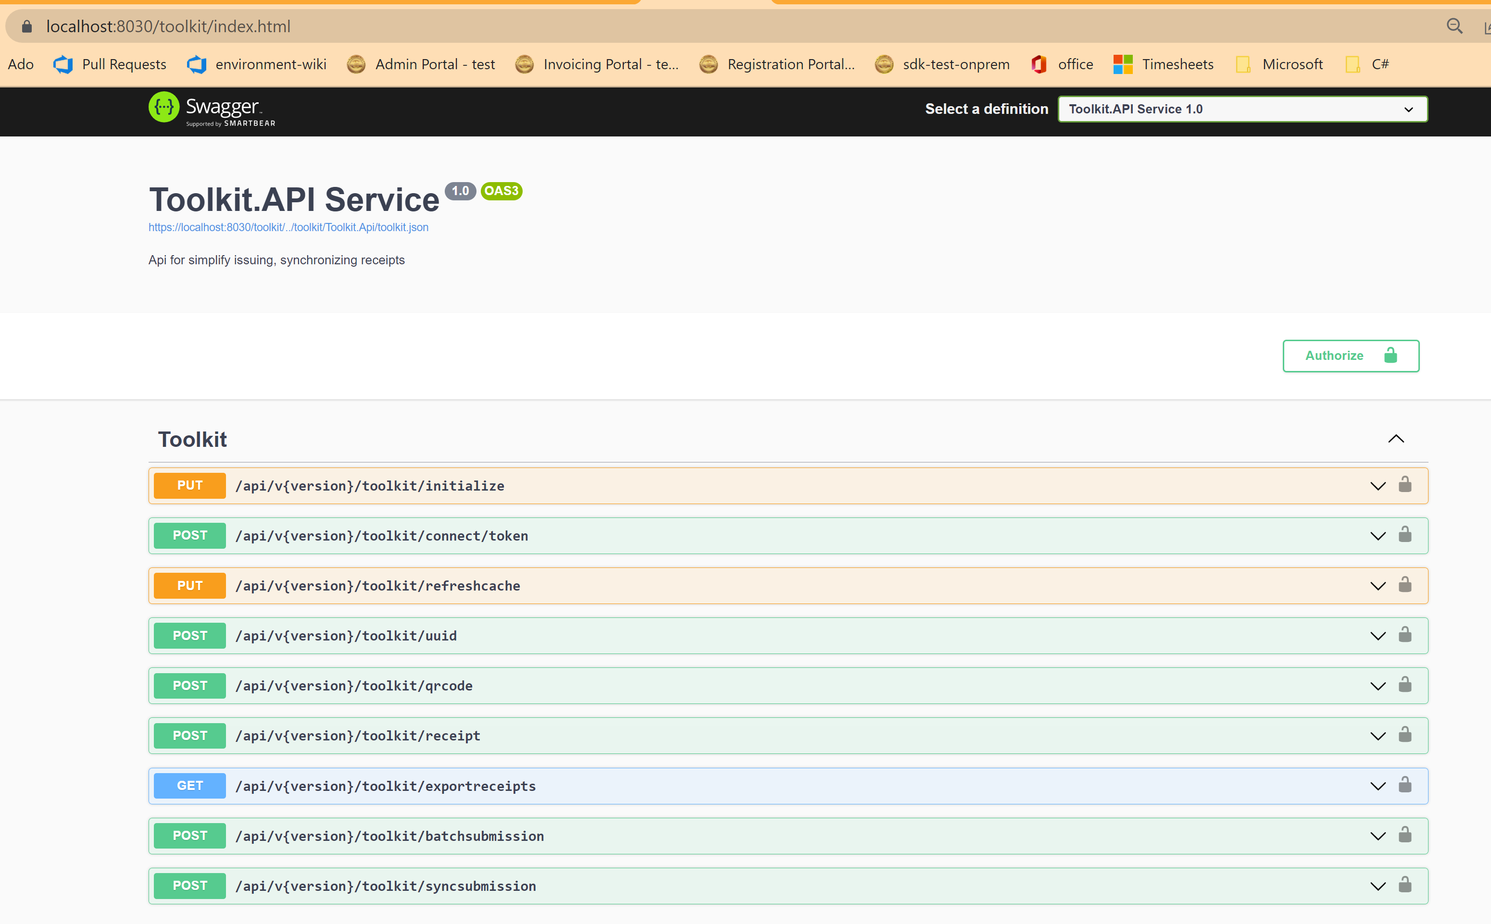Click the lock icon on the receipt endpoint

click(x=1405, y=735)
